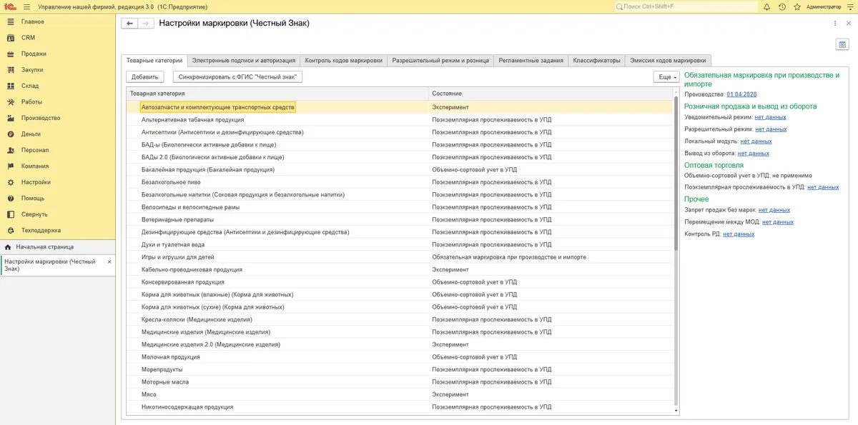
Task: Open the 01.04.2028 production date link
Action: (741, 94)
